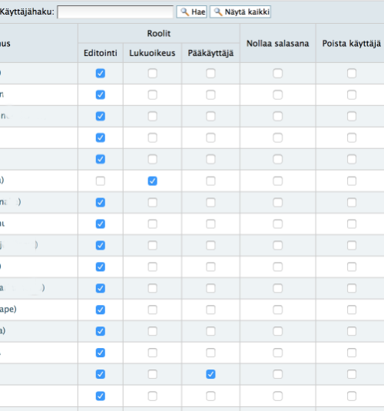Click the Roolit column group header

coord(159,34)
